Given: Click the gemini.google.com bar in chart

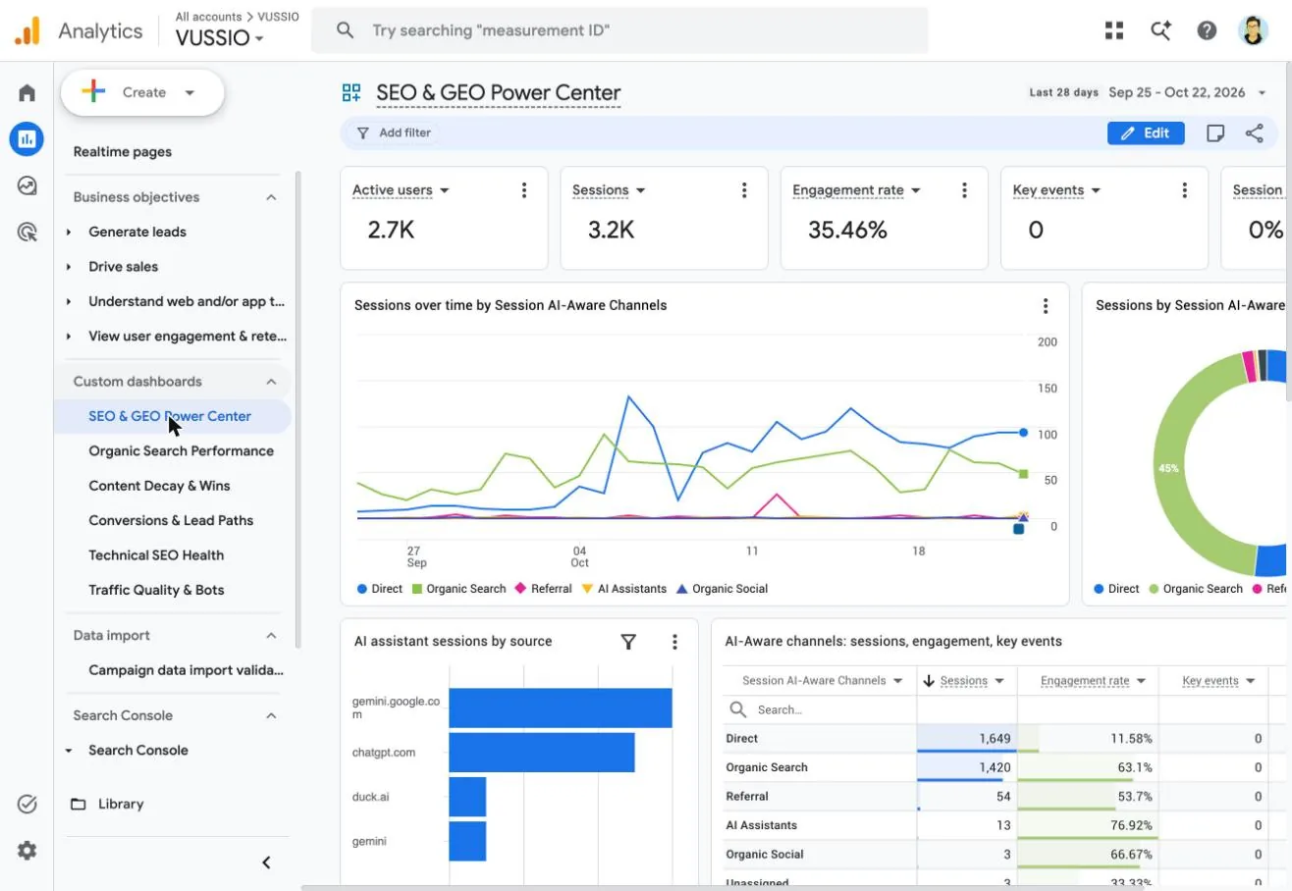Looking at the screenshot, I should tap(561, 708).
